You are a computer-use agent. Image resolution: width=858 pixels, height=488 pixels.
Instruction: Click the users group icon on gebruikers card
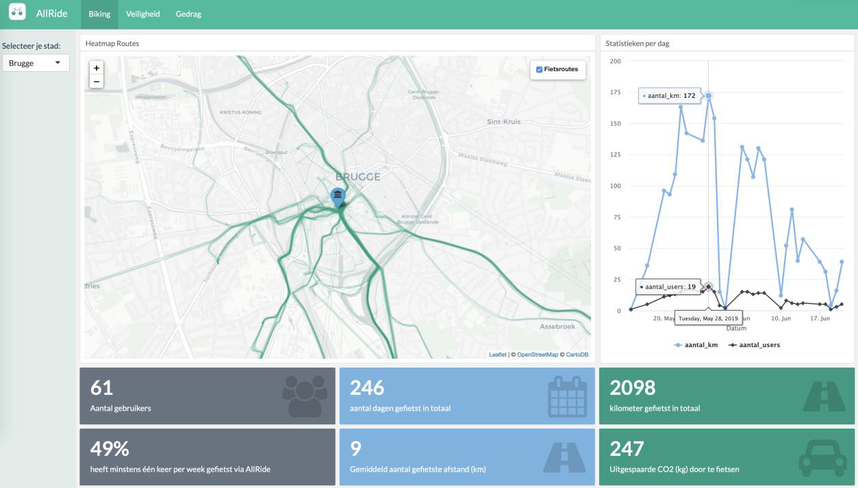click(304, 396)
